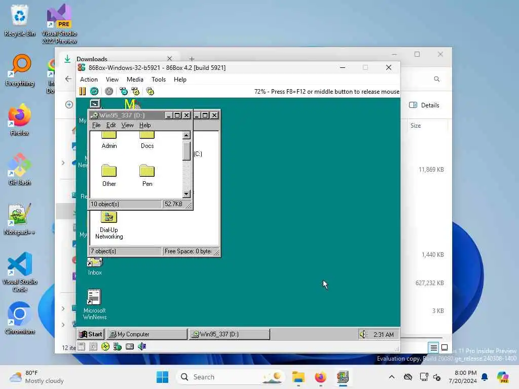Open Edit menu in Win95_337 window

click(111, 125)
